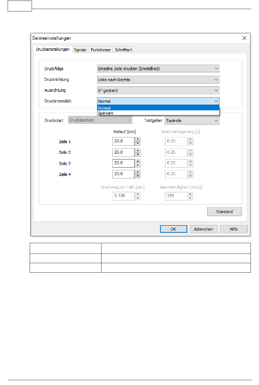Focus the Zeile 4 Vorlauf field

pyautogui.click(x=123, y=174)
